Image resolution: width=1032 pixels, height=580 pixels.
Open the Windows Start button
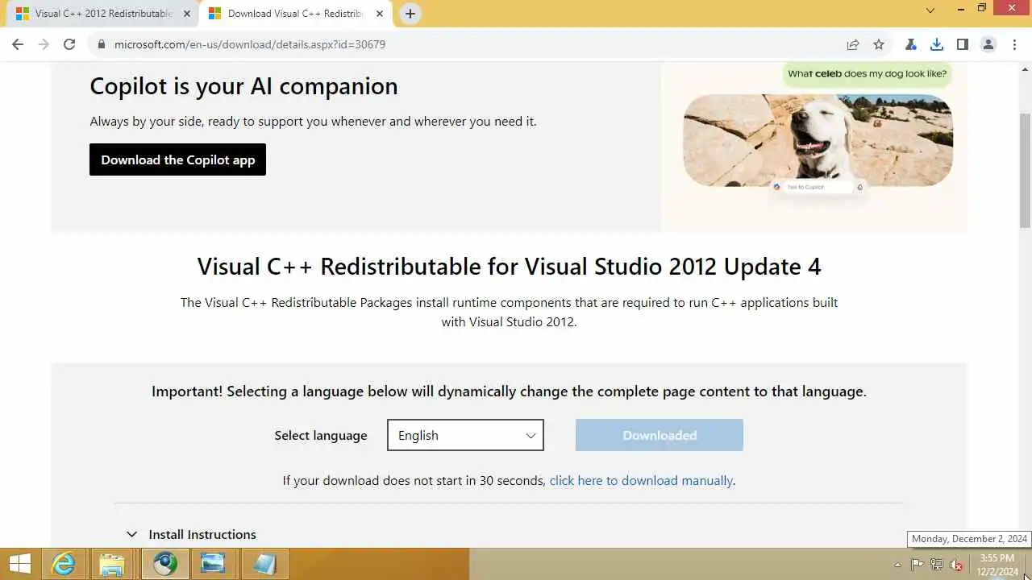pyautogui.click(x=19, y=564)
